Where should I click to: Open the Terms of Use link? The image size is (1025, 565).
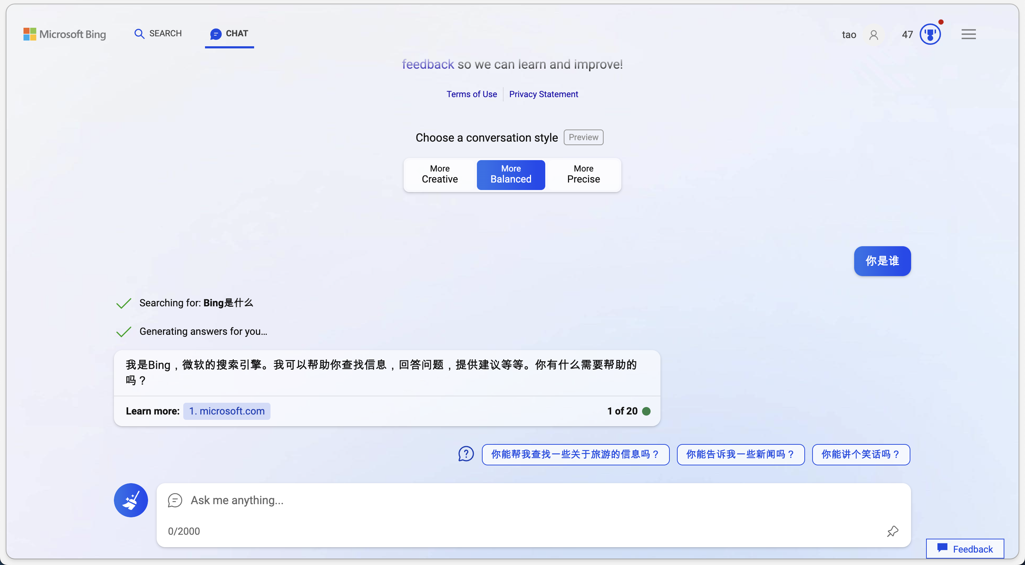click(471, 94)
